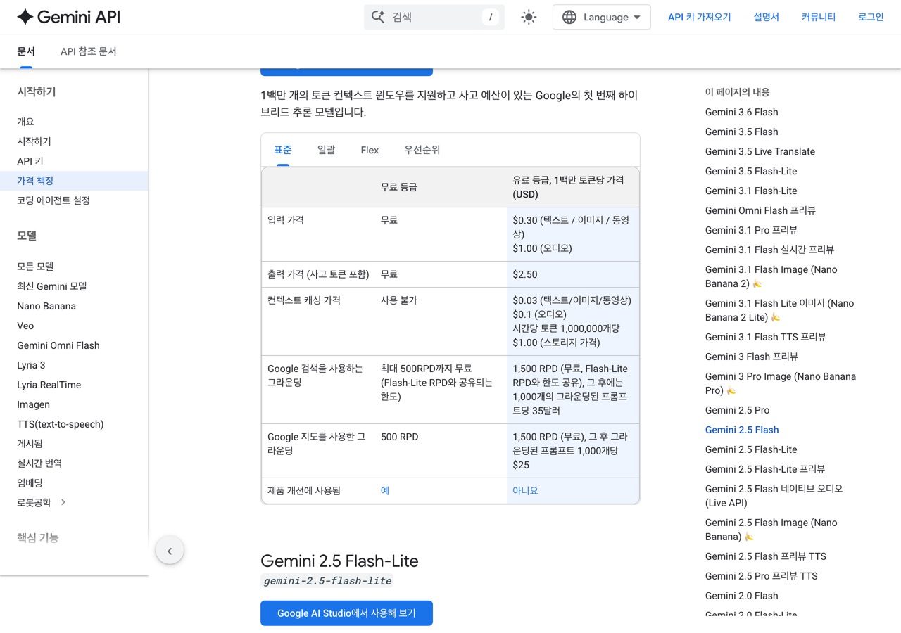Click the 로그인 link

(x=871, y=17)
